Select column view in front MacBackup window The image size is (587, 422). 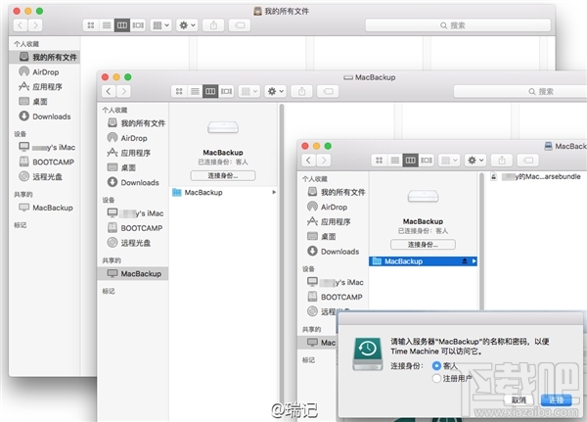(411, 160)
